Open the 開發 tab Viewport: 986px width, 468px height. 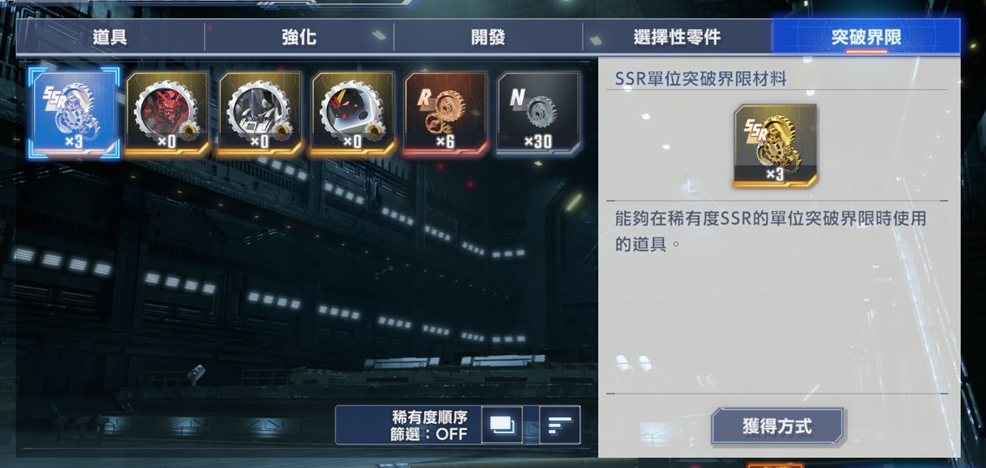click(488, 37)
